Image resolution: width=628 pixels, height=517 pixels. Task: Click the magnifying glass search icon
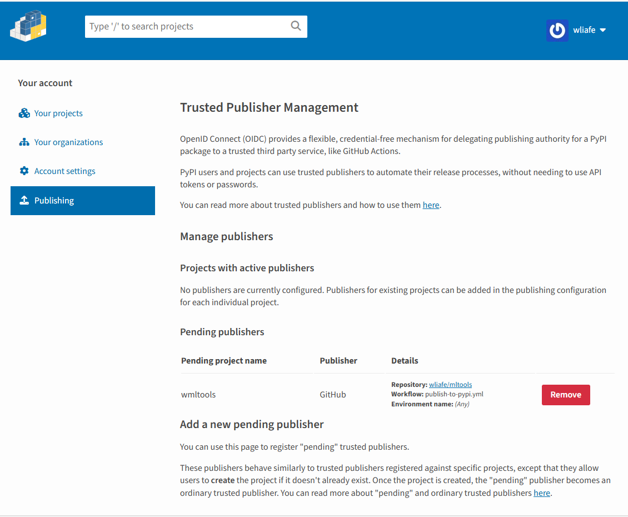pos(296,26)
